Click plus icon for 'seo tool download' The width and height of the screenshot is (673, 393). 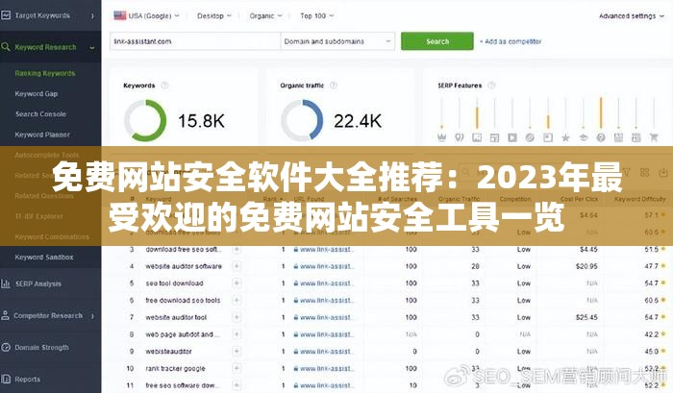[x=237, y=283]
